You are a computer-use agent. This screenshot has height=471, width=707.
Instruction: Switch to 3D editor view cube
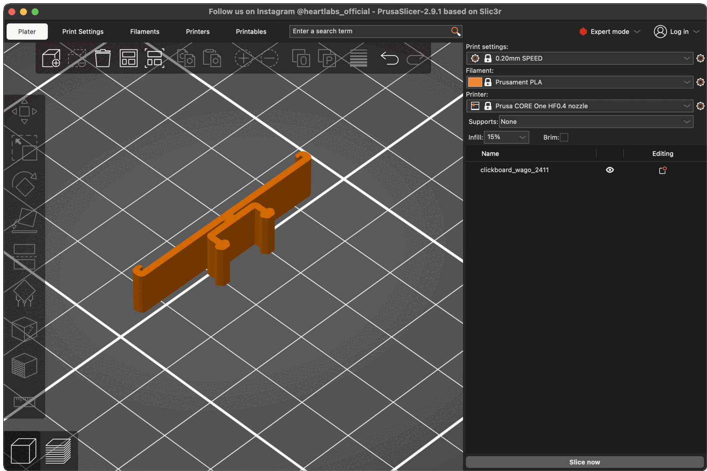pyautogui.click(x=23, y=451)
